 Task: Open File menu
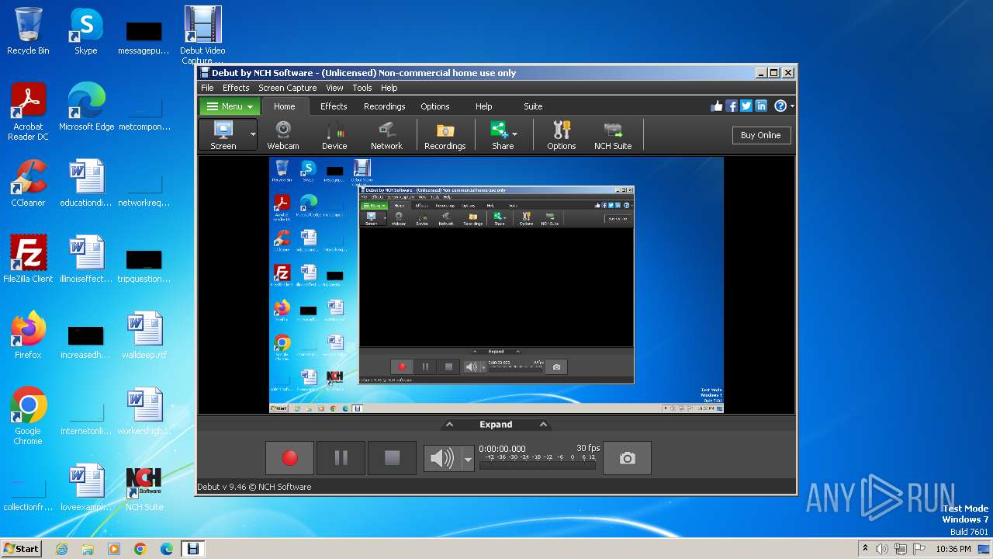pos(207,88)
